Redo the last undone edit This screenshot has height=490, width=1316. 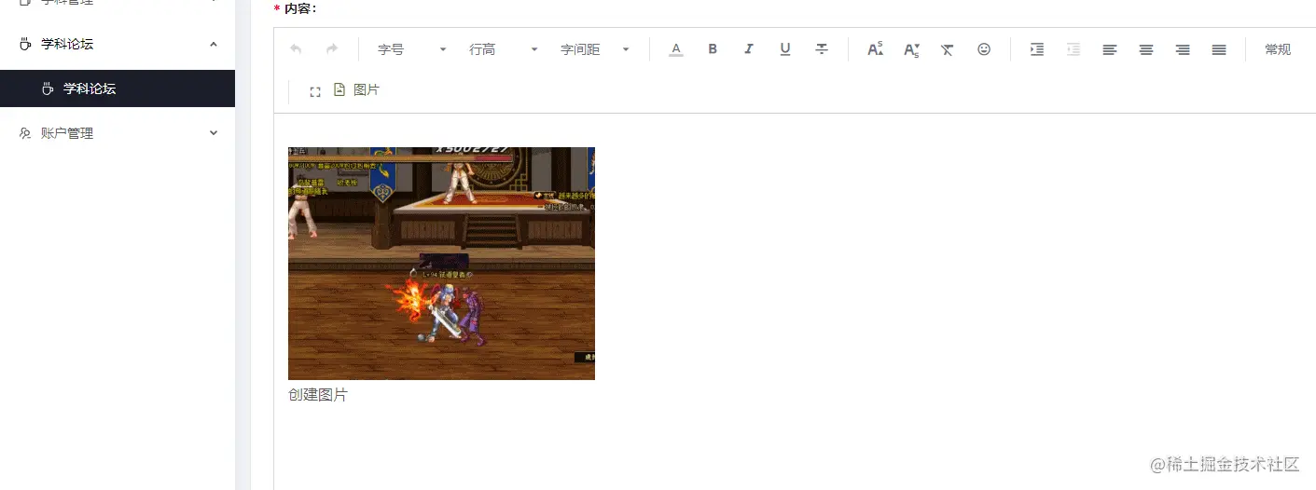pyautogui.click(x=332, y=49)
